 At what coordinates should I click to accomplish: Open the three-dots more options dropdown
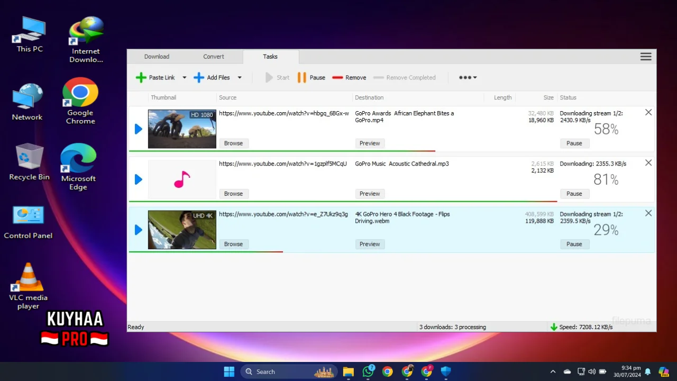pos(468,78)
